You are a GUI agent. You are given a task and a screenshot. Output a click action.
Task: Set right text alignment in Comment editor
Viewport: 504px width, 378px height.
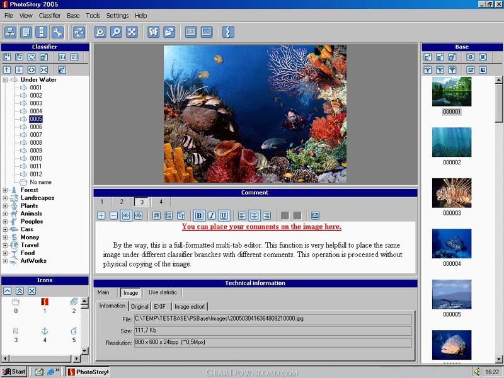pos(266,215)
